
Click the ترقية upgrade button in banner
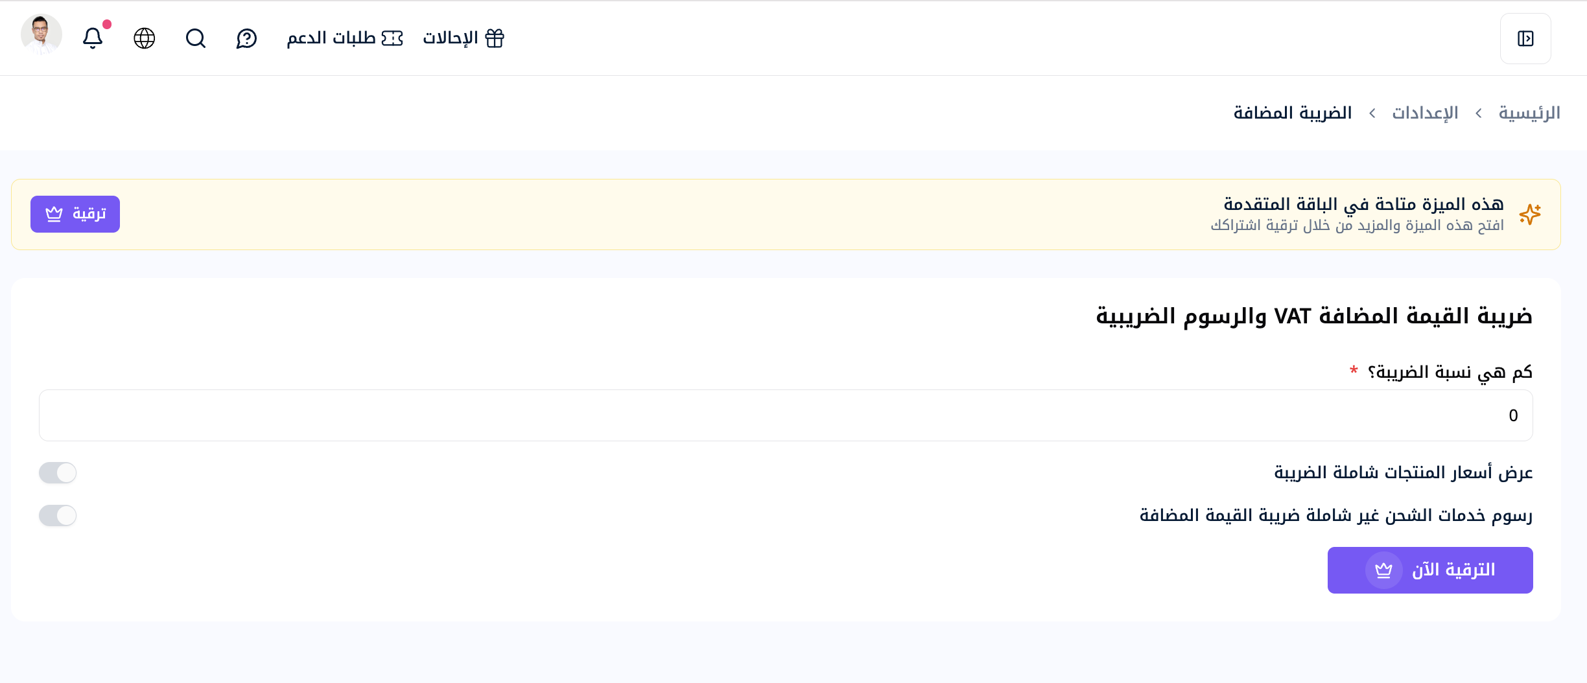(x=75, y=214)
